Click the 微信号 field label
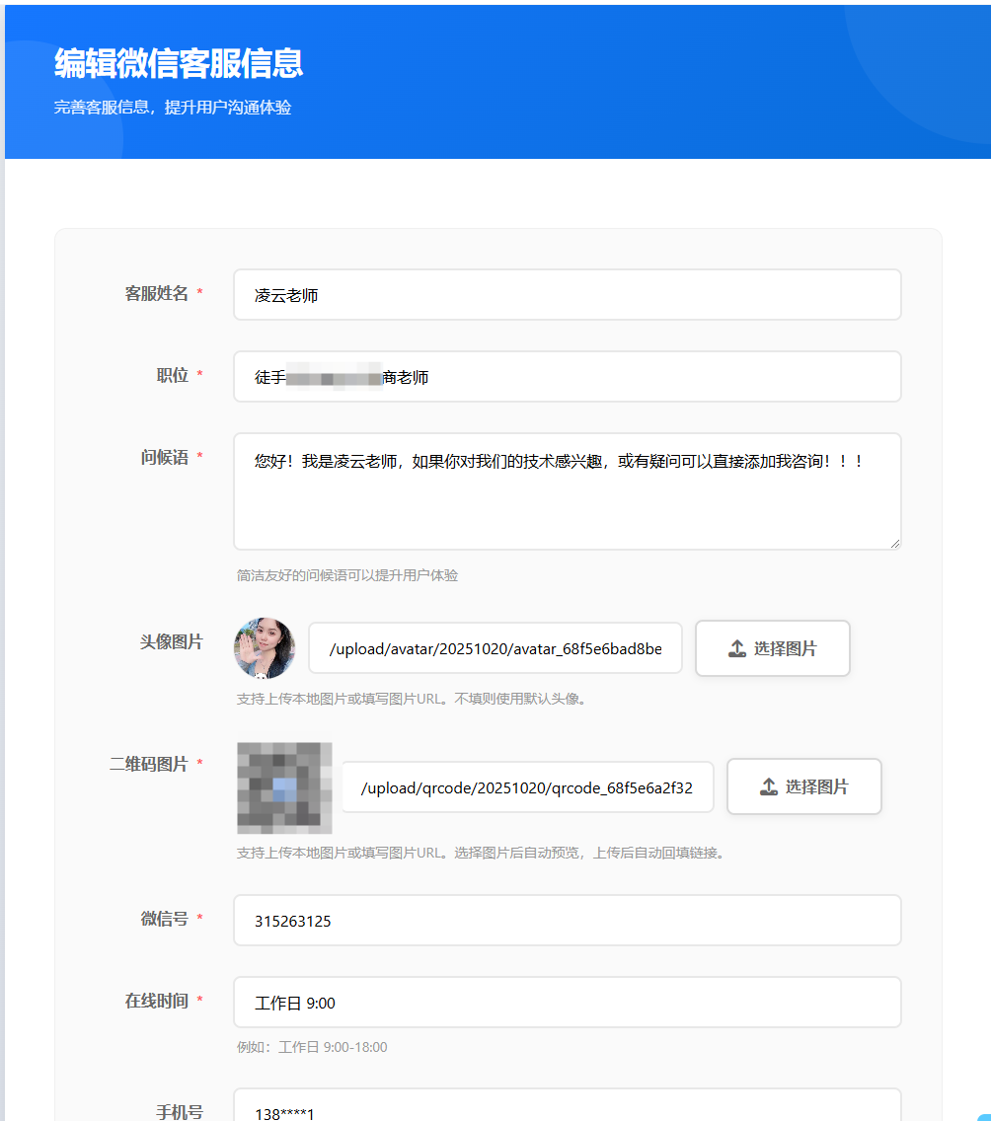 click(x=164, y=919)
